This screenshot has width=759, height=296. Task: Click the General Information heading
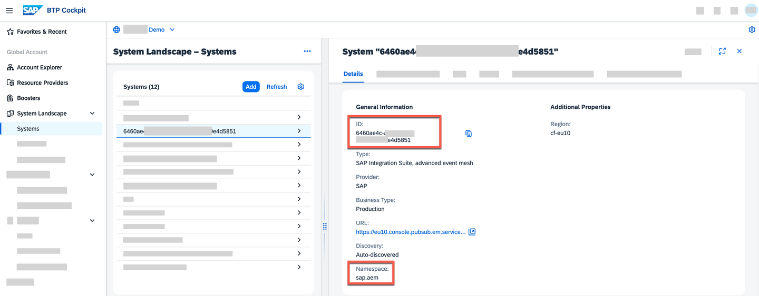coord(384,107)
